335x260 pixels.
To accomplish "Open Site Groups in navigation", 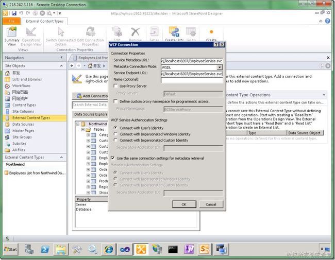I will click(x=22, y=137).
